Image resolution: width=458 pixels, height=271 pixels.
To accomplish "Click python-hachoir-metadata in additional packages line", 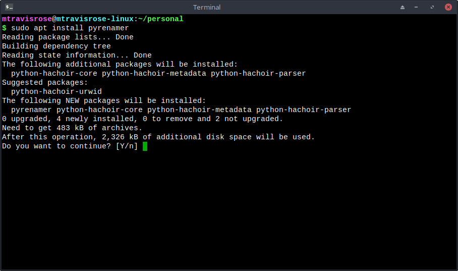I will click(x=154, y=73).
